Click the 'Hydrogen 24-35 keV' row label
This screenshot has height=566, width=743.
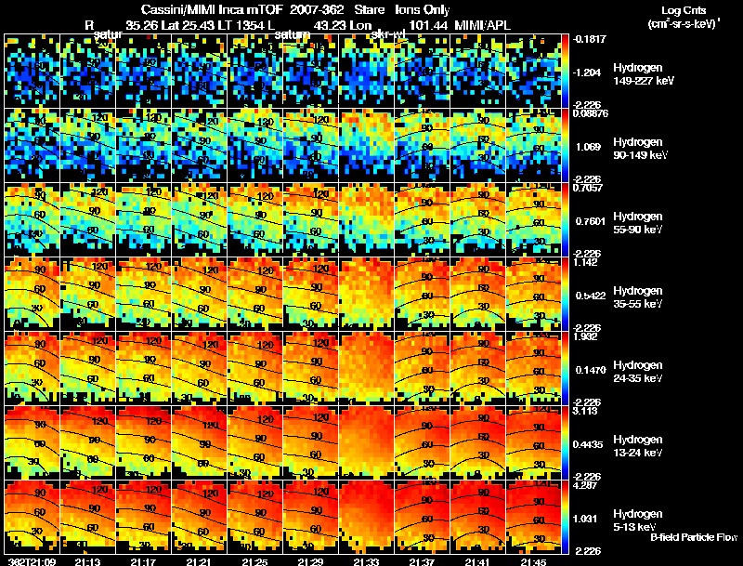tap(638, 372)
